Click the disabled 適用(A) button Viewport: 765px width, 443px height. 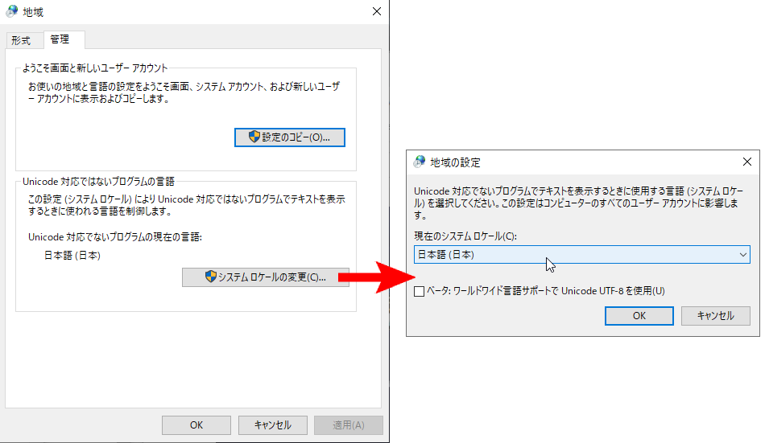coord(349,425)
